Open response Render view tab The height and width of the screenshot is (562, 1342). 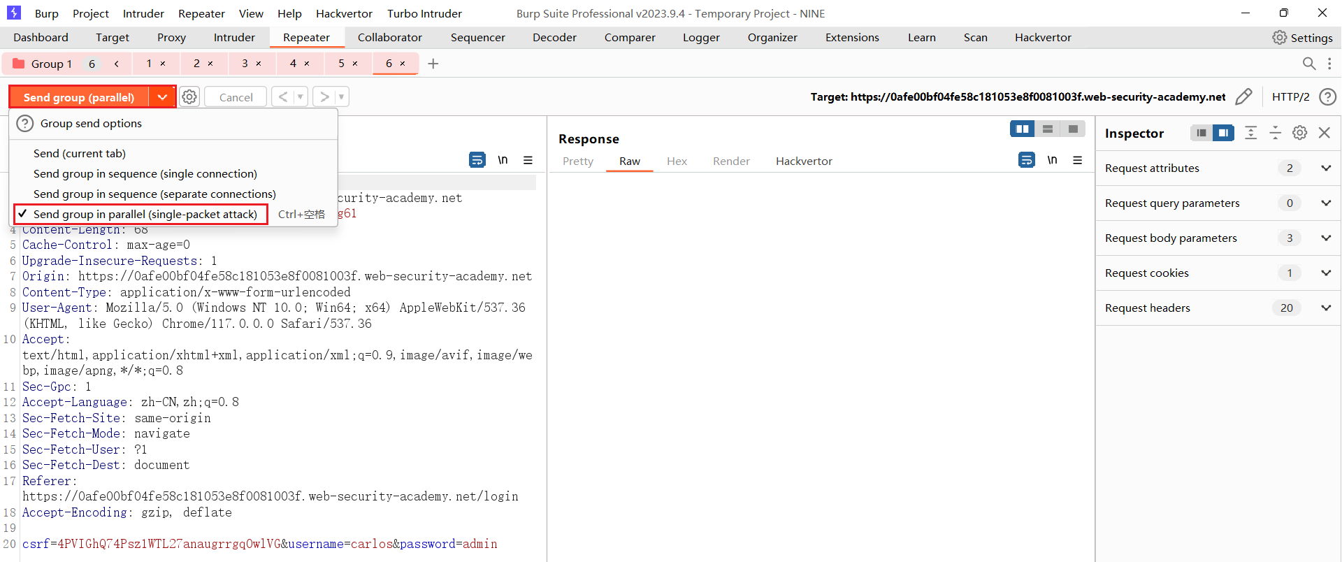click(x=731, y=161)
